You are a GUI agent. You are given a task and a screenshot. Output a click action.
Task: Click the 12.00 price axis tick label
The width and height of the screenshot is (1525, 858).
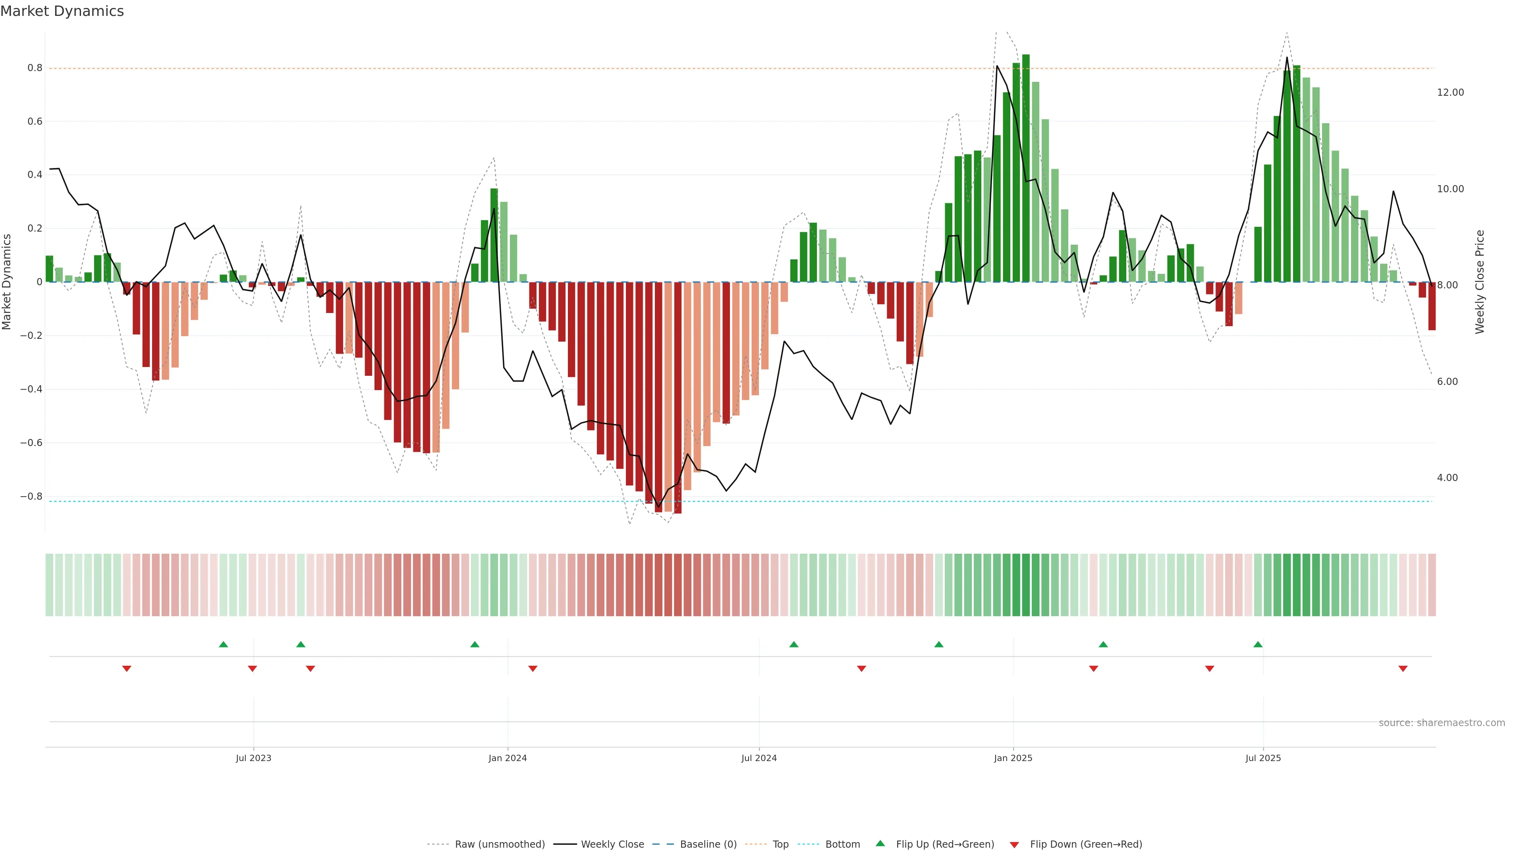(x=1450, y=93)
